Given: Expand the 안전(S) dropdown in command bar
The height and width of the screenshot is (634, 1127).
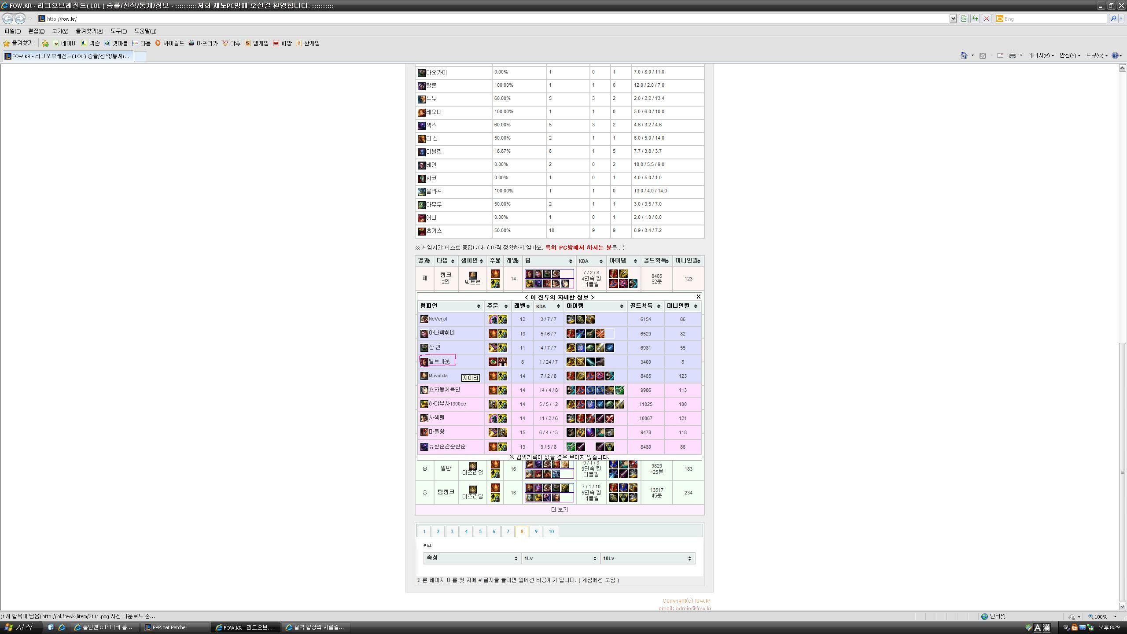Looking at the screenshot, I should pyautogui.click(x=1070, y=55).
